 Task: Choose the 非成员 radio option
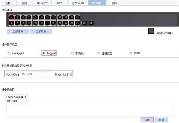(x=72, y=53)
